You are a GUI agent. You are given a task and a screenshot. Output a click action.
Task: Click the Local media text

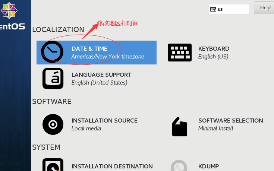tap(86, 129)
